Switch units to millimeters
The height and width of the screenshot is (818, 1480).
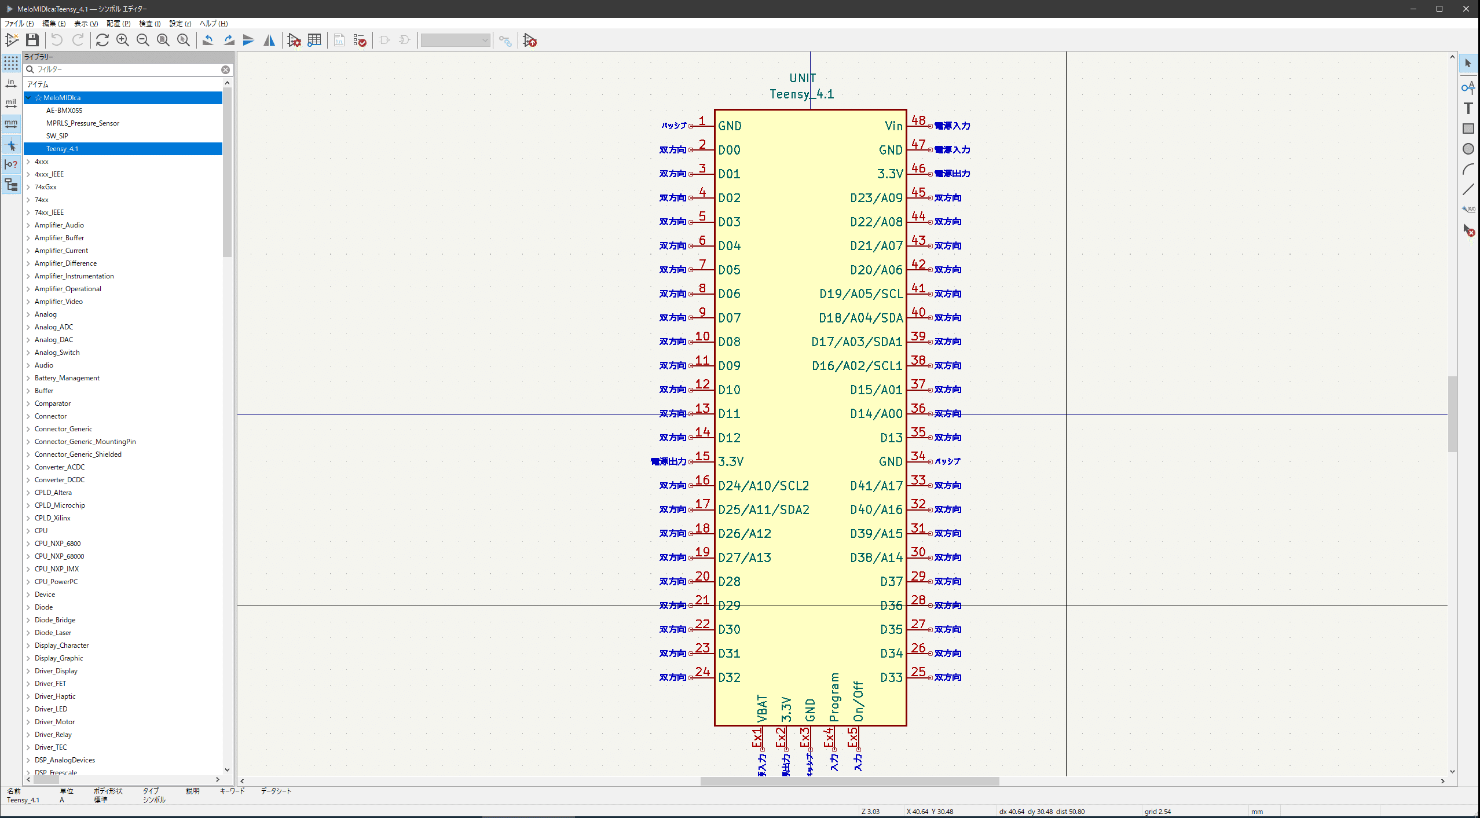click(x=11, y=124)
